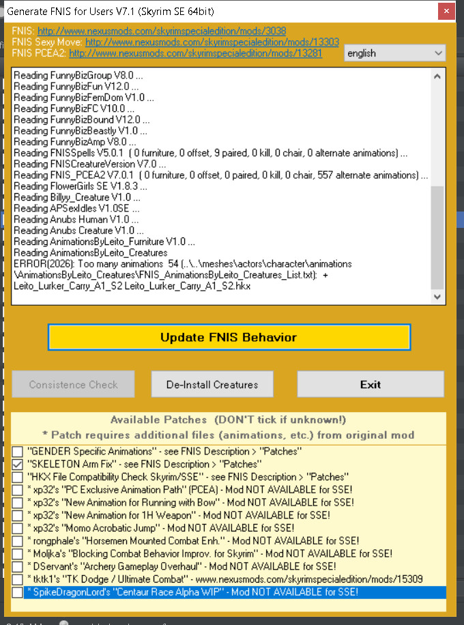Tick HKX File Compatibility Check checkbox
The width and height of the screenshot is (464, 625).
[x=18, y=477]
